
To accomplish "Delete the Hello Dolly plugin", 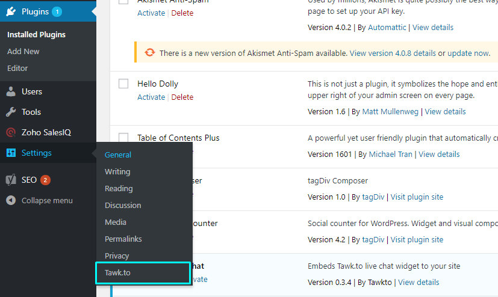I will pos(182,97).
